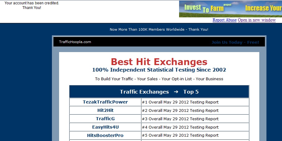Select the Best Hit Exchanges heading
The image size is (282, 141).
[x=159, y=62]
